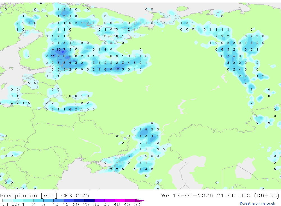Viewport: 281px width, 206px height.
Task: Click the 2–5 mm legend swatch
Action: (38, 200)
